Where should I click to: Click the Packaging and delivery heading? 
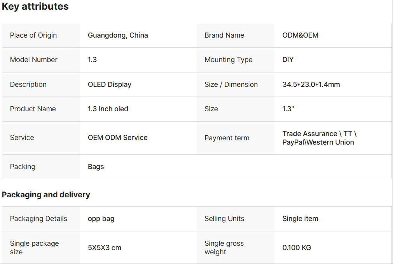coord(46,195)
